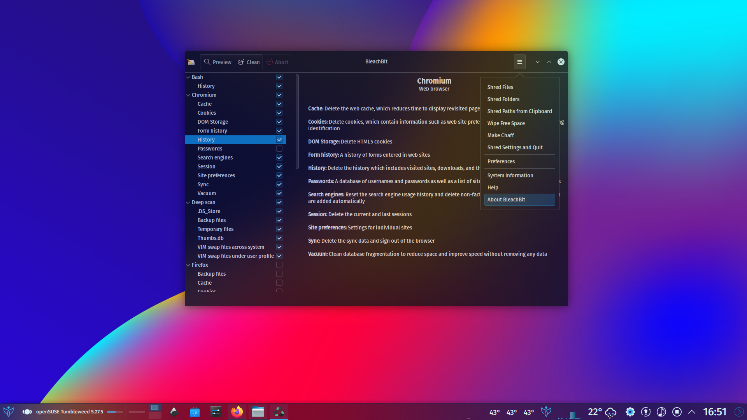Check the Firefox group checkbox

[279, 265]
